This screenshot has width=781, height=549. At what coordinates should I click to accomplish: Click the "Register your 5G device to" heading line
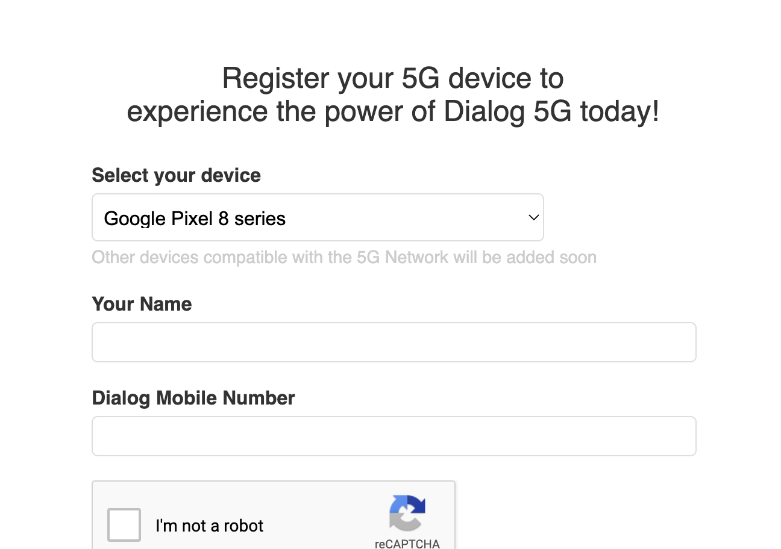pos(393,78)
